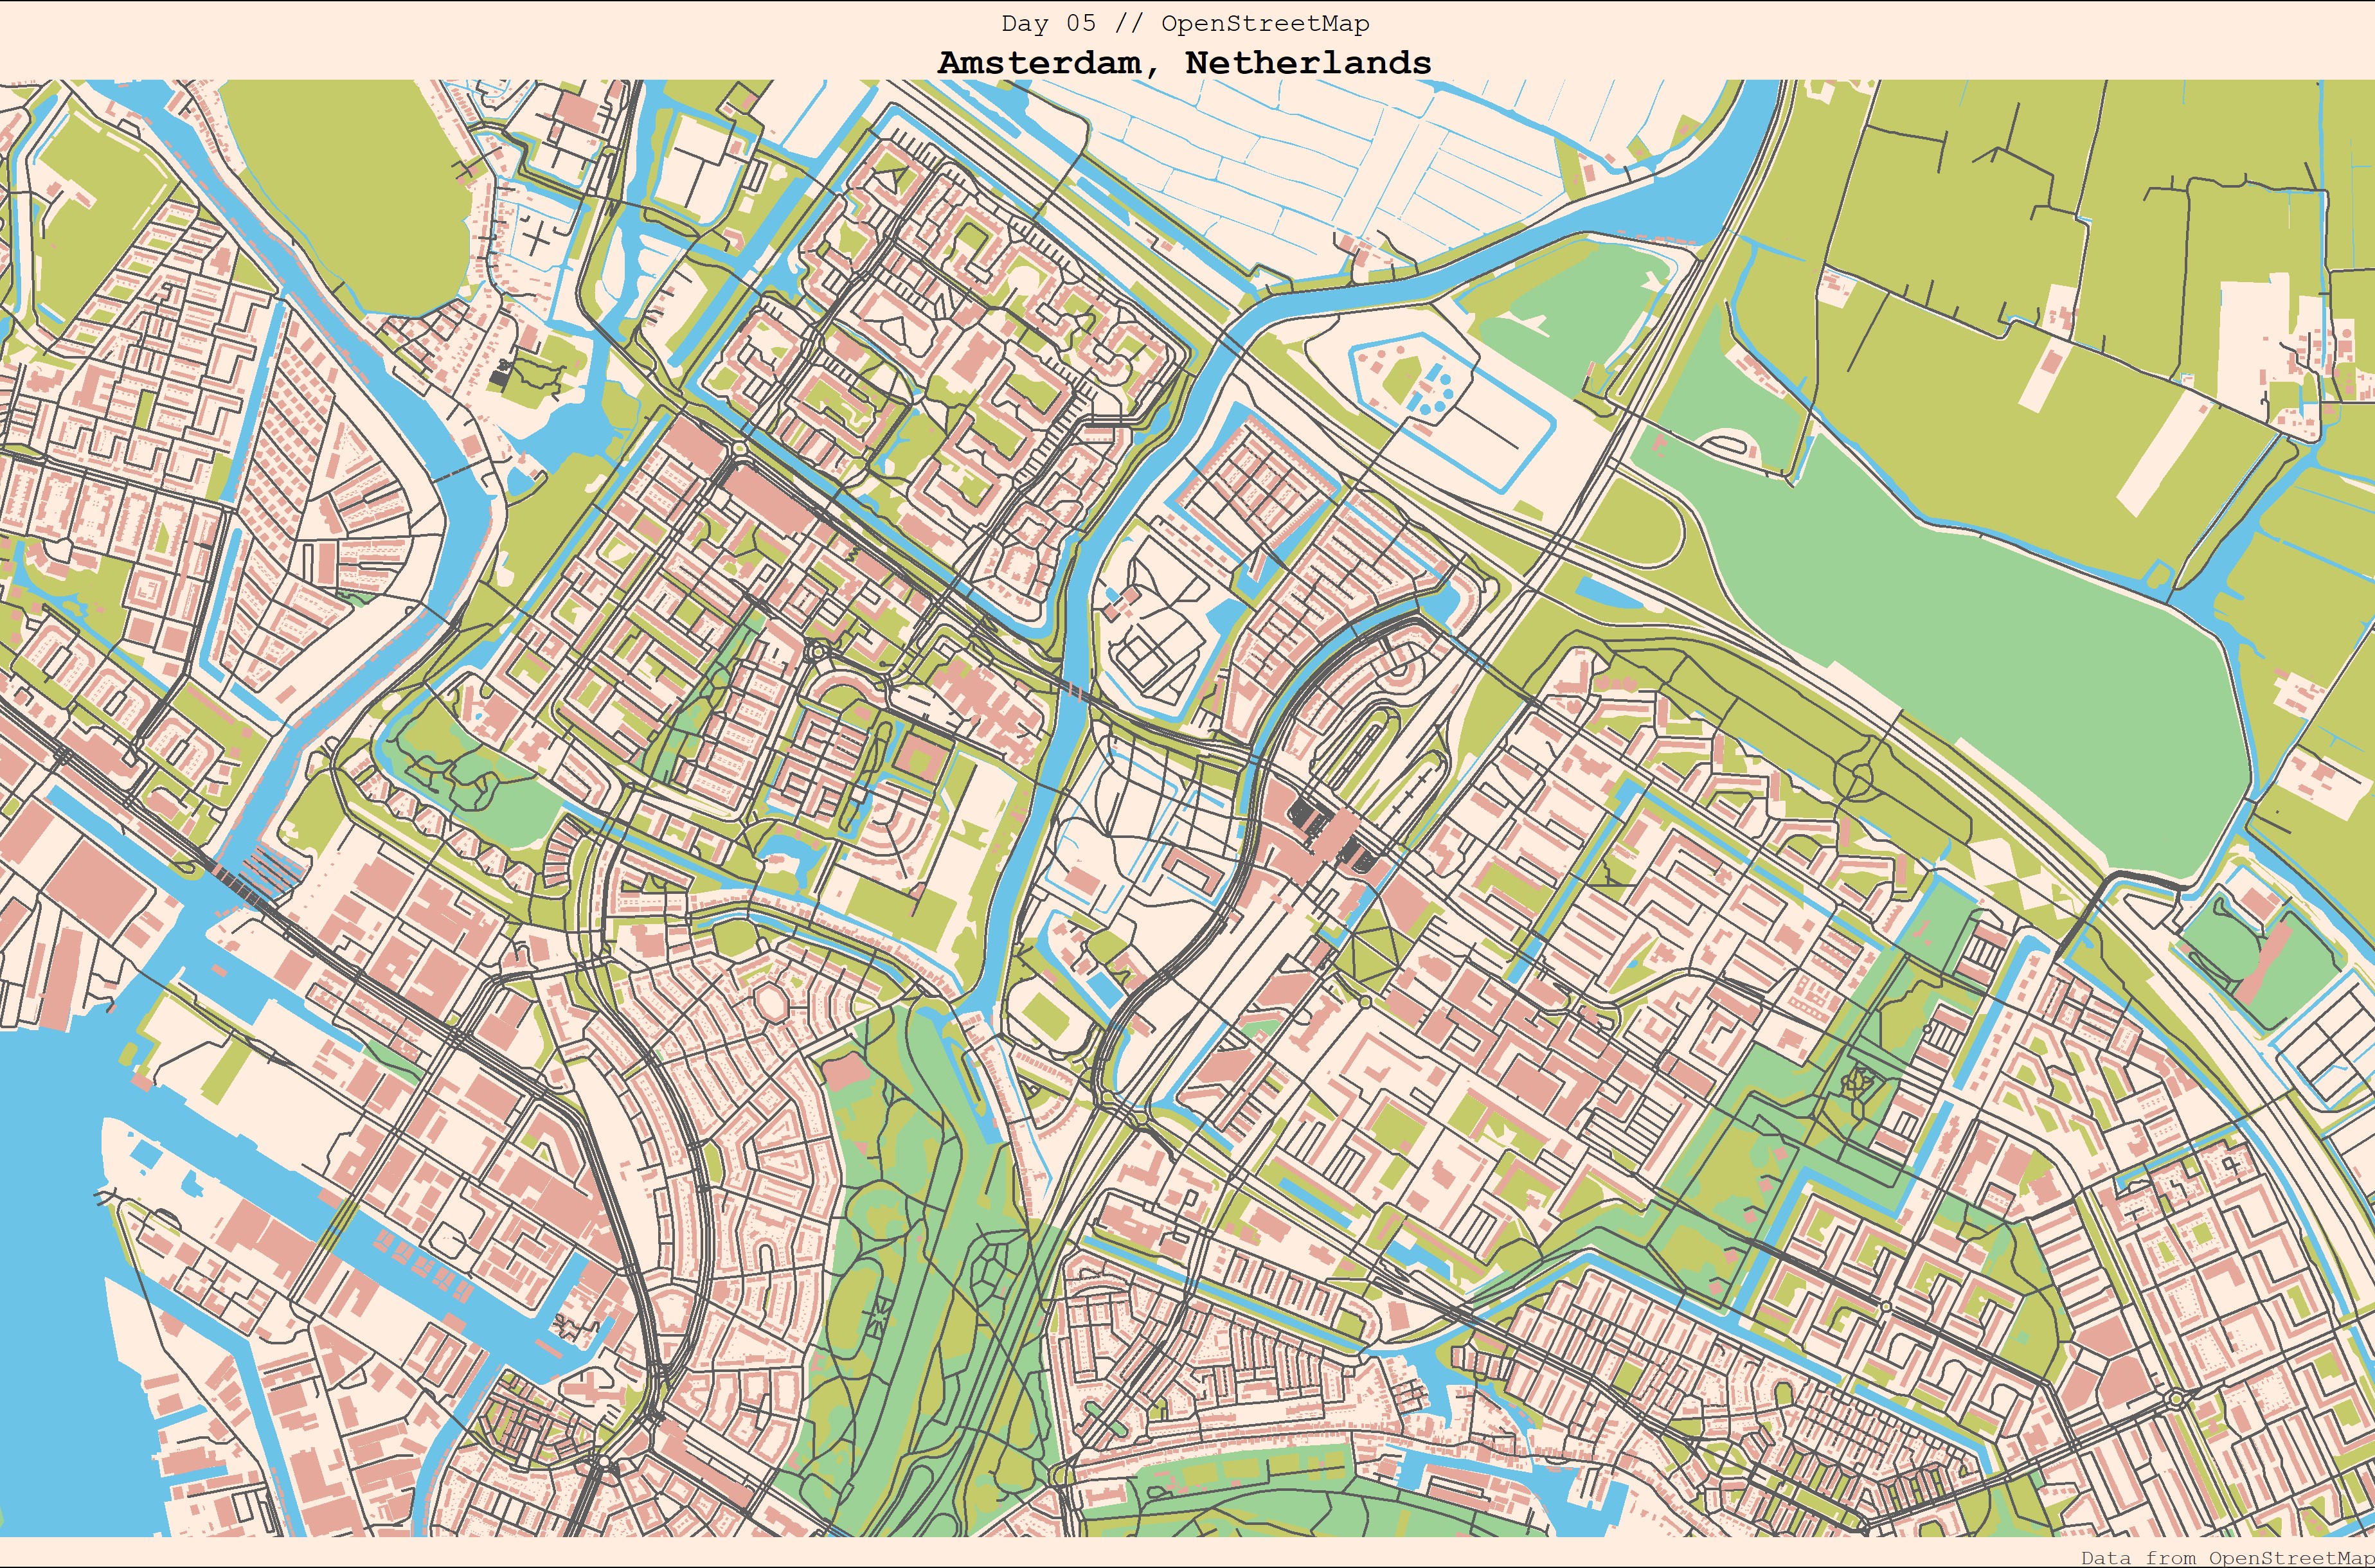
Task: Click the green rectangular sports field beside the curved highway
Action: tap(1047, 1018)
